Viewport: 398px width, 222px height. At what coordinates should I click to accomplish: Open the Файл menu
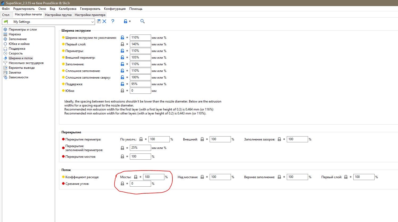(6, 9)
